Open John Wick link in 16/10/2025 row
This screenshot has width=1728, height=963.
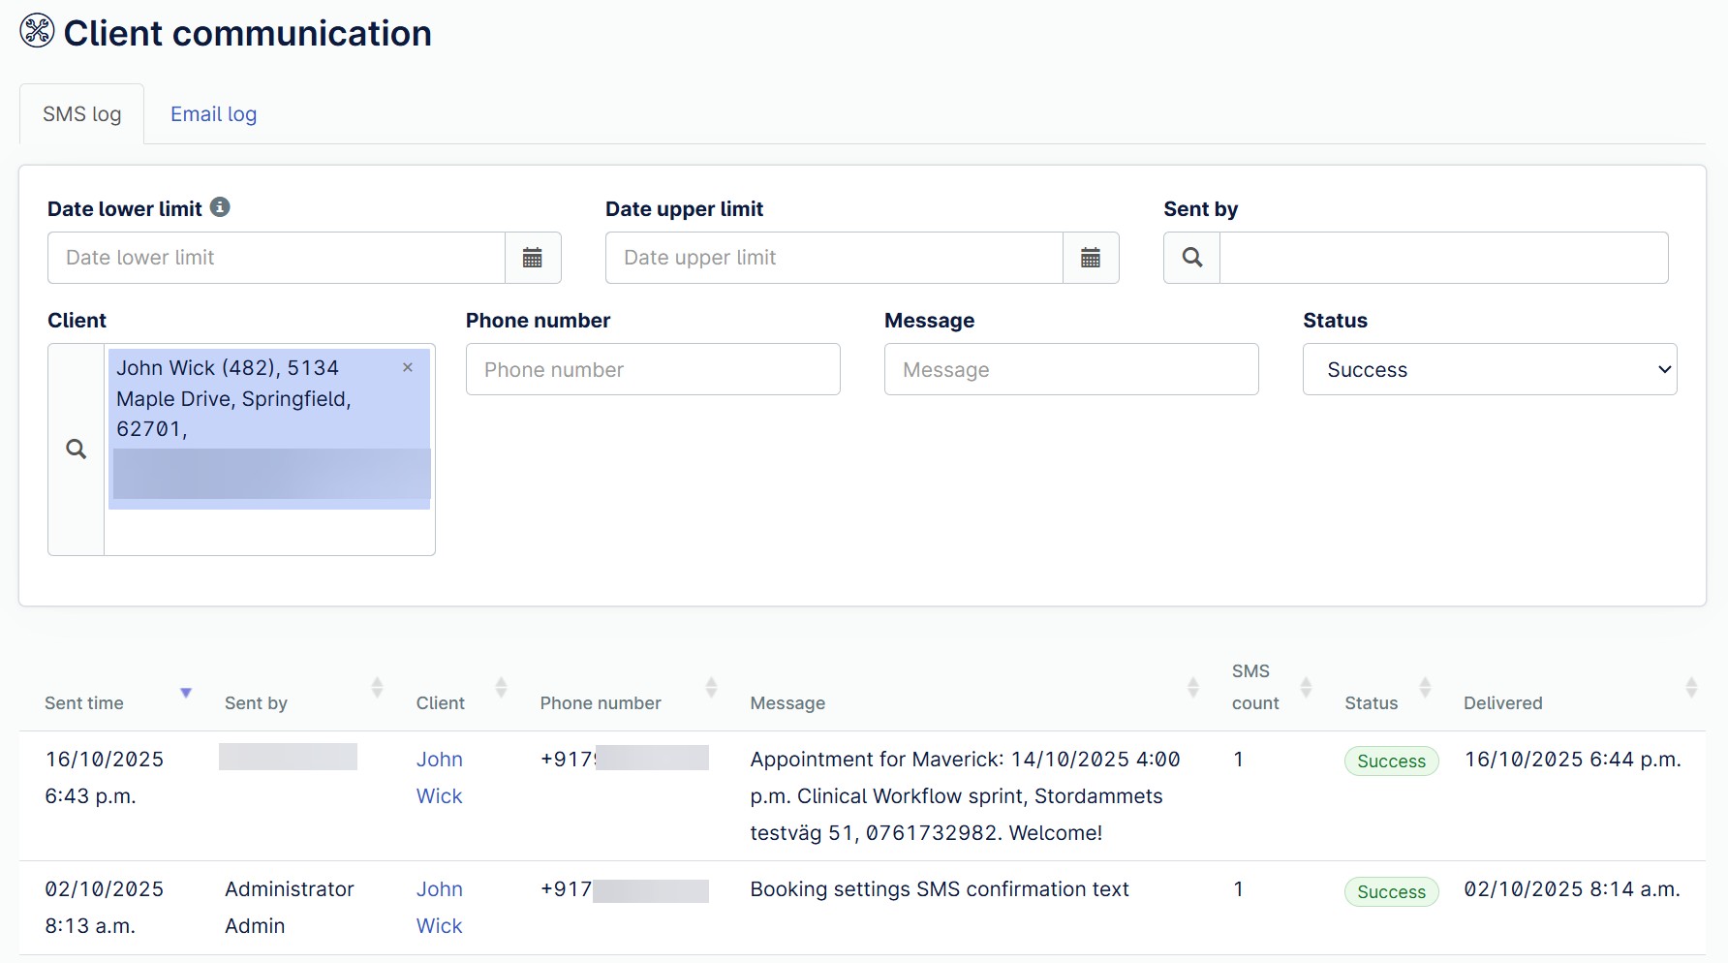coord(440,778)
